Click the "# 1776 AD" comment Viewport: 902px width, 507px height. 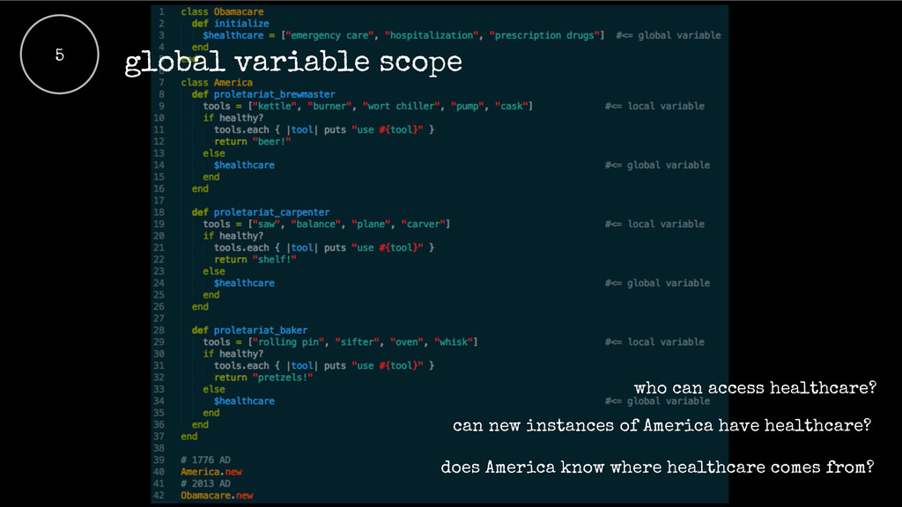(x=205, y=459)
